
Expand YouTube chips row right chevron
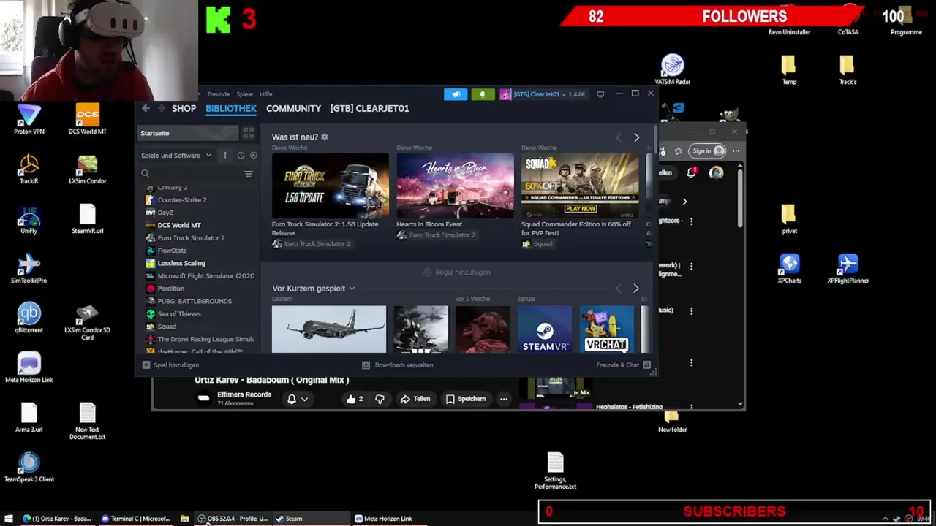[x=684, y=201]
